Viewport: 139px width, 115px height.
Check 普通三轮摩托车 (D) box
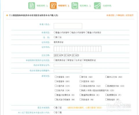(56, 95)
